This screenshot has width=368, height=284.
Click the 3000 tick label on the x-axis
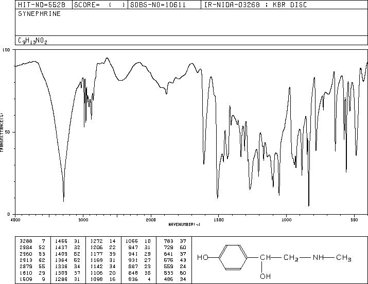pos(83,220)
